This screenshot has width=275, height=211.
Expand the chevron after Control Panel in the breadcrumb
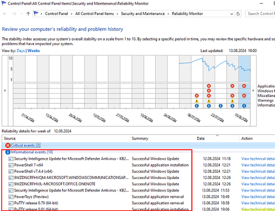(72, 14)
